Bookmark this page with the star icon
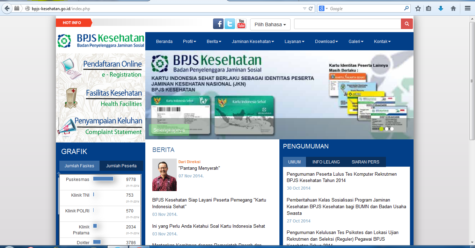The height and width of the screenshot is (248, 475). point(418,8)
